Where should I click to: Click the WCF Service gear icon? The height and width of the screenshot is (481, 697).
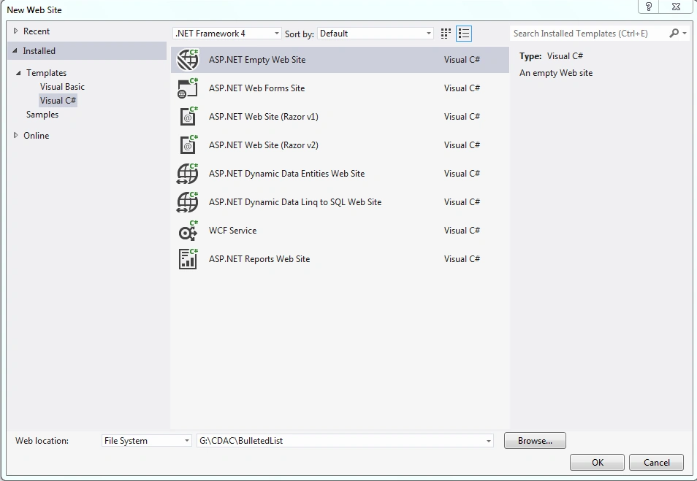tap(188, 230)
